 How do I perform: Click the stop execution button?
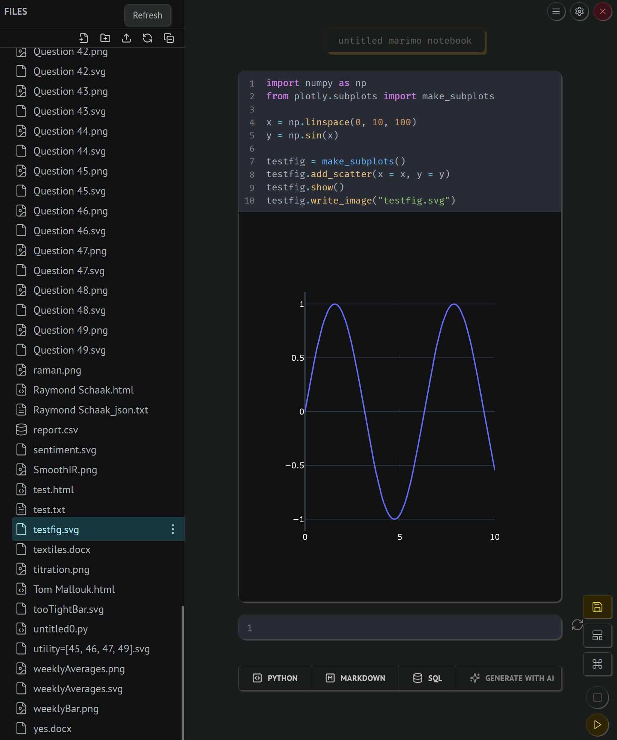[x=597, y=697]
